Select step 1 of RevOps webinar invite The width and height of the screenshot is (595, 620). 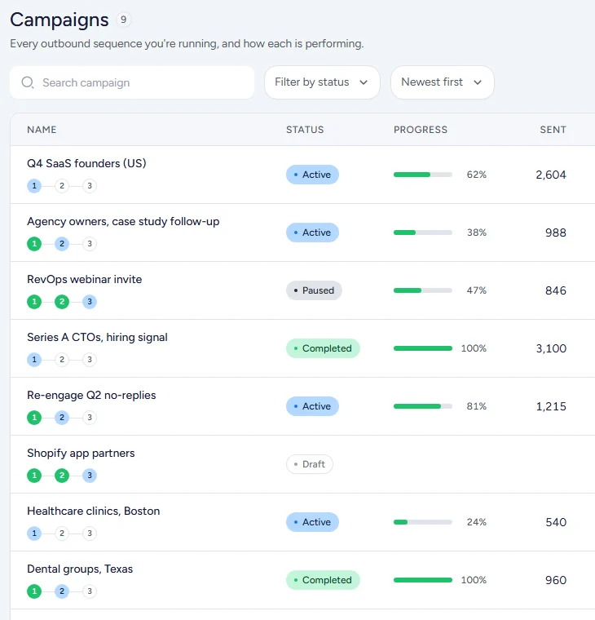pos(34,302)
